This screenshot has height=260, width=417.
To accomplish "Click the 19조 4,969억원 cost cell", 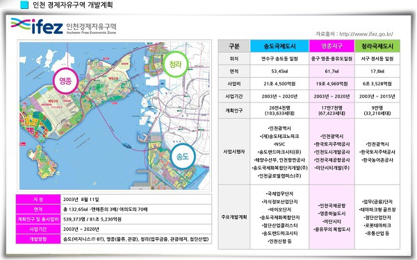I will [x=332, y=84].
